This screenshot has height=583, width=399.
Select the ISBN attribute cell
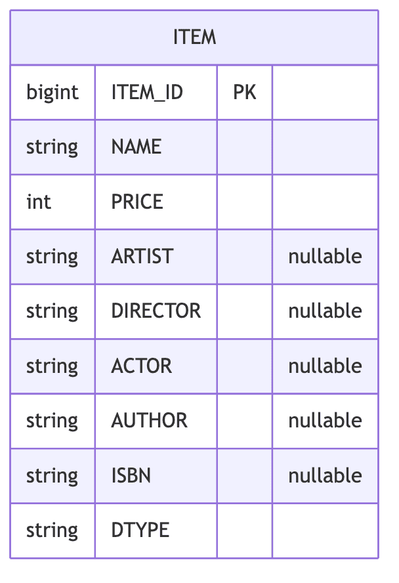click(x=131, y=475)
